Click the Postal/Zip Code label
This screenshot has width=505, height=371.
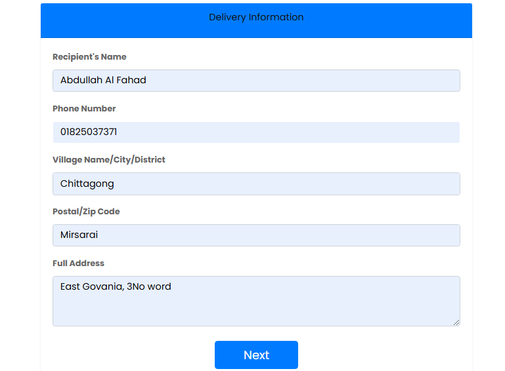tap(86, 212)
